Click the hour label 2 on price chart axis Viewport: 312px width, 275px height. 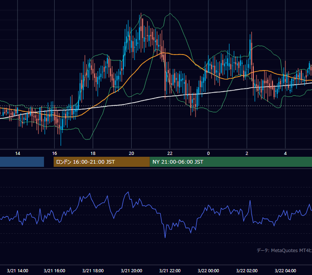[x=247, y=154]
